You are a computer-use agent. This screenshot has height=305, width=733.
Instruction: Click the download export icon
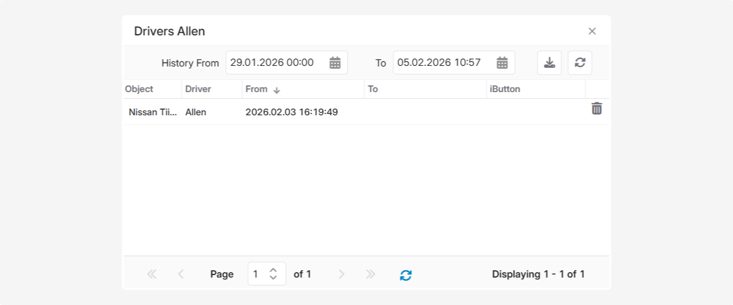(x=549, y=63)
